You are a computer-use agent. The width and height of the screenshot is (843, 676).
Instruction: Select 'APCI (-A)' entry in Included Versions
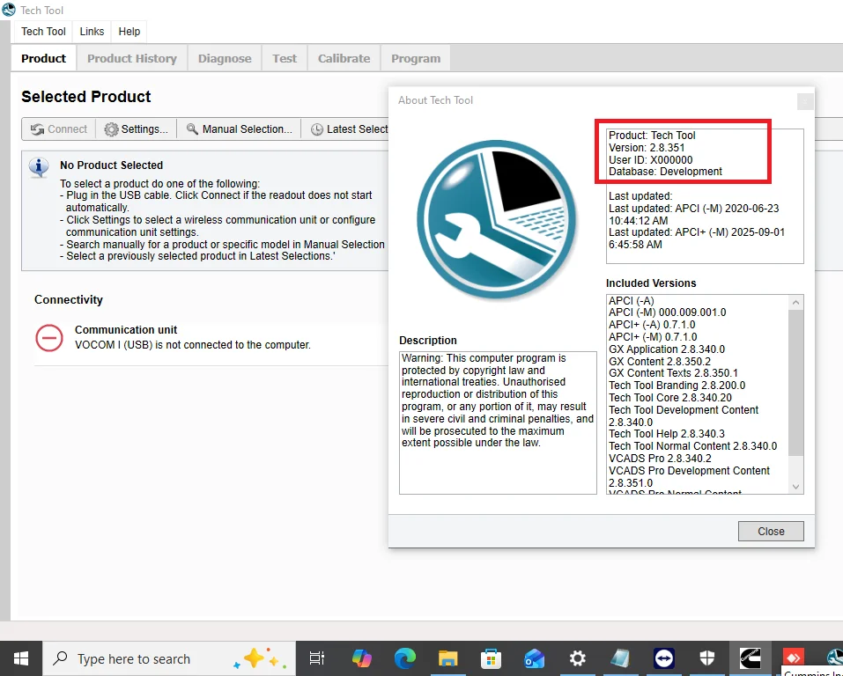coord(632,301)
